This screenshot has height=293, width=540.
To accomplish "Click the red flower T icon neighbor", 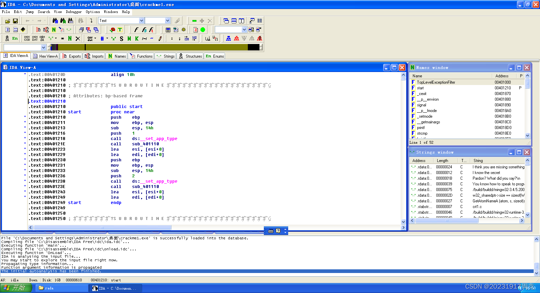I will point(112,30).
